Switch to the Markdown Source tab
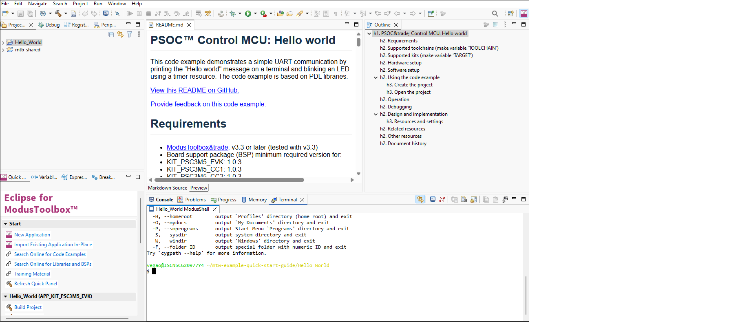 tap(168, 188)
